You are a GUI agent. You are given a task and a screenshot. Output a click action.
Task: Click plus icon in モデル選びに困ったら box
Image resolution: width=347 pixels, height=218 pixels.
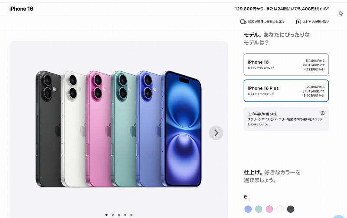(x=322, y=113)
